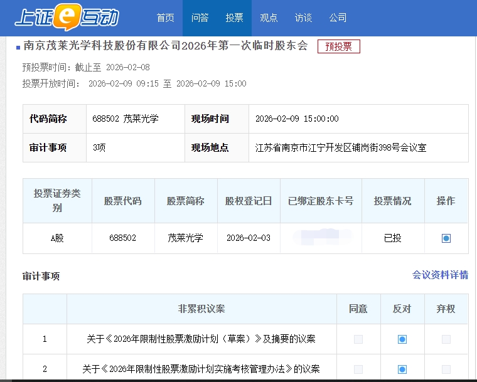Select 弃权 for proposal 1

click(446, 339)
